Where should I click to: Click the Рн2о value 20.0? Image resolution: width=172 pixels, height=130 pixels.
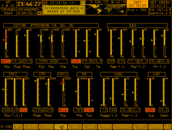27,61
